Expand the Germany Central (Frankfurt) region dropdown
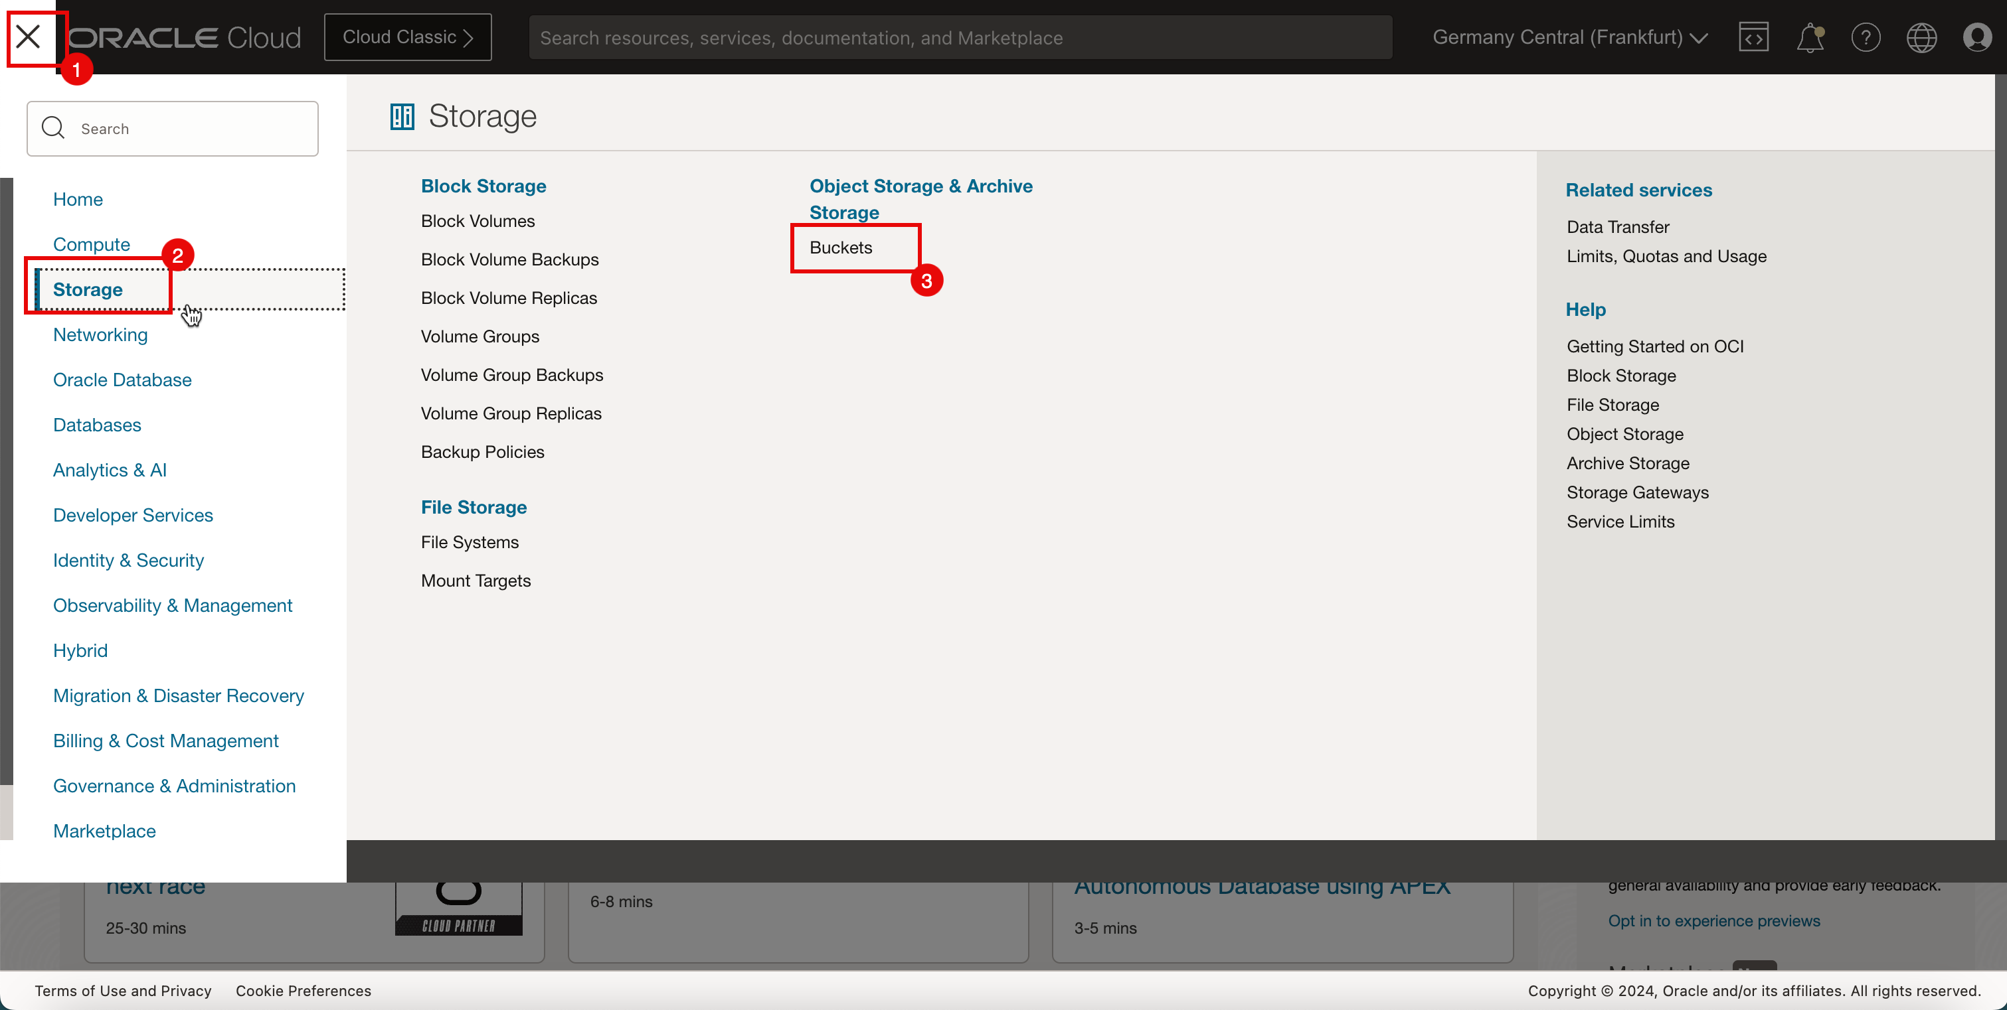The height and width of the screenshot is (1010, 2007). pyautogui.click(x=1569, y=37)
